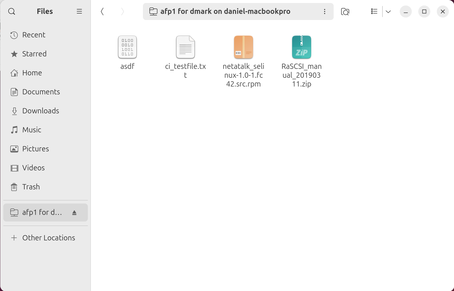Select the netatalk_selinux src.rpm package
The image size is (454, 291).
pyautogui.click(x=243, y=47)
